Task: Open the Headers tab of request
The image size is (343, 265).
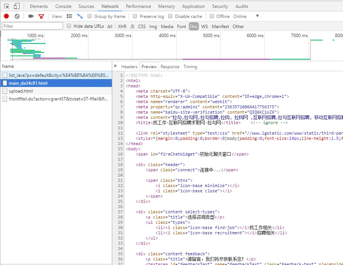Action: tap(129, 67)
